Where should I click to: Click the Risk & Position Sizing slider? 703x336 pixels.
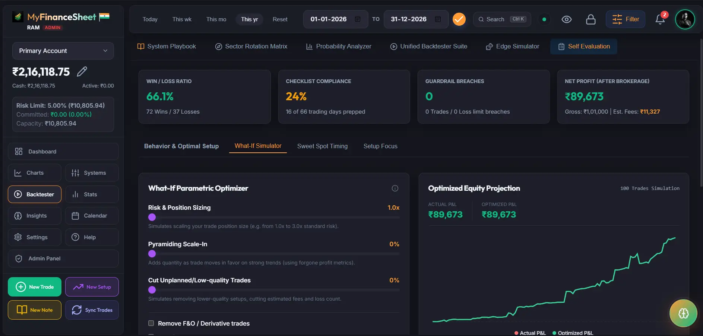pos(274,217)
